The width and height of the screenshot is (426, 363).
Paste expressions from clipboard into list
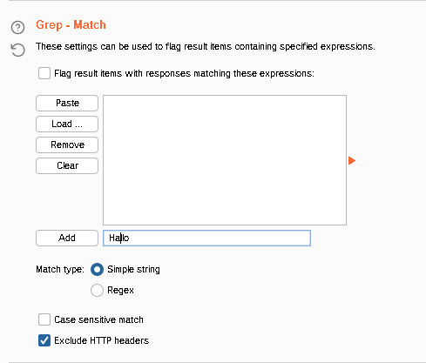tap(67, 103)
